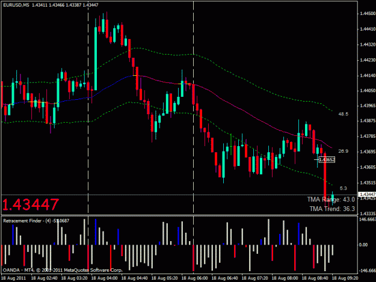Click the OANDA MetaQuotes copyright text
The height and width of the screenshot is (282, 376).
[x=63, y=270]
